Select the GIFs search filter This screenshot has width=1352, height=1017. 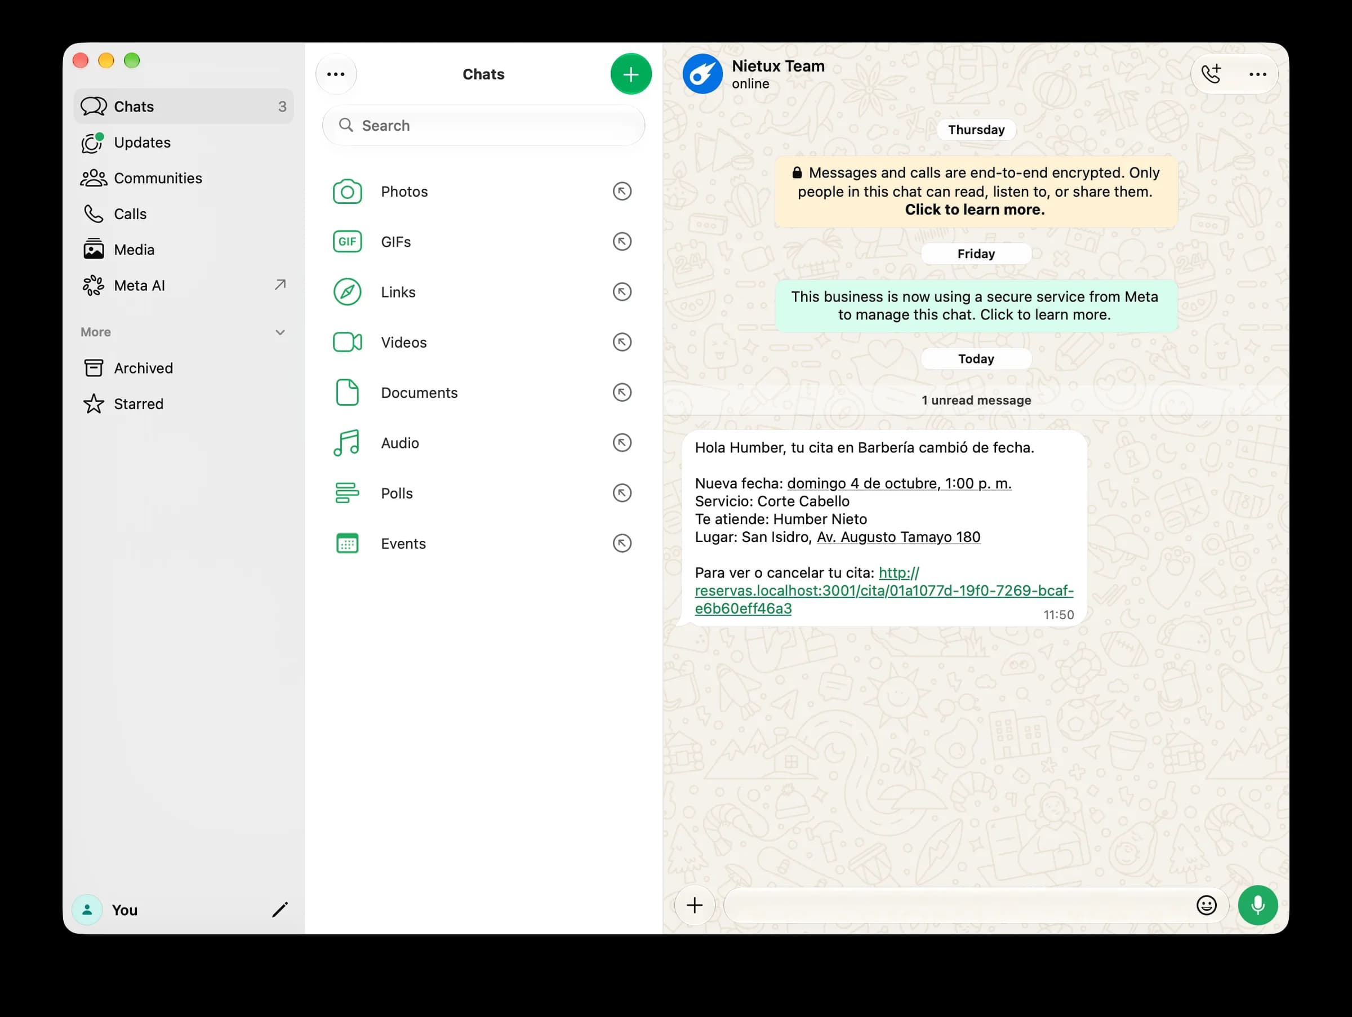[x=483, y=242]
